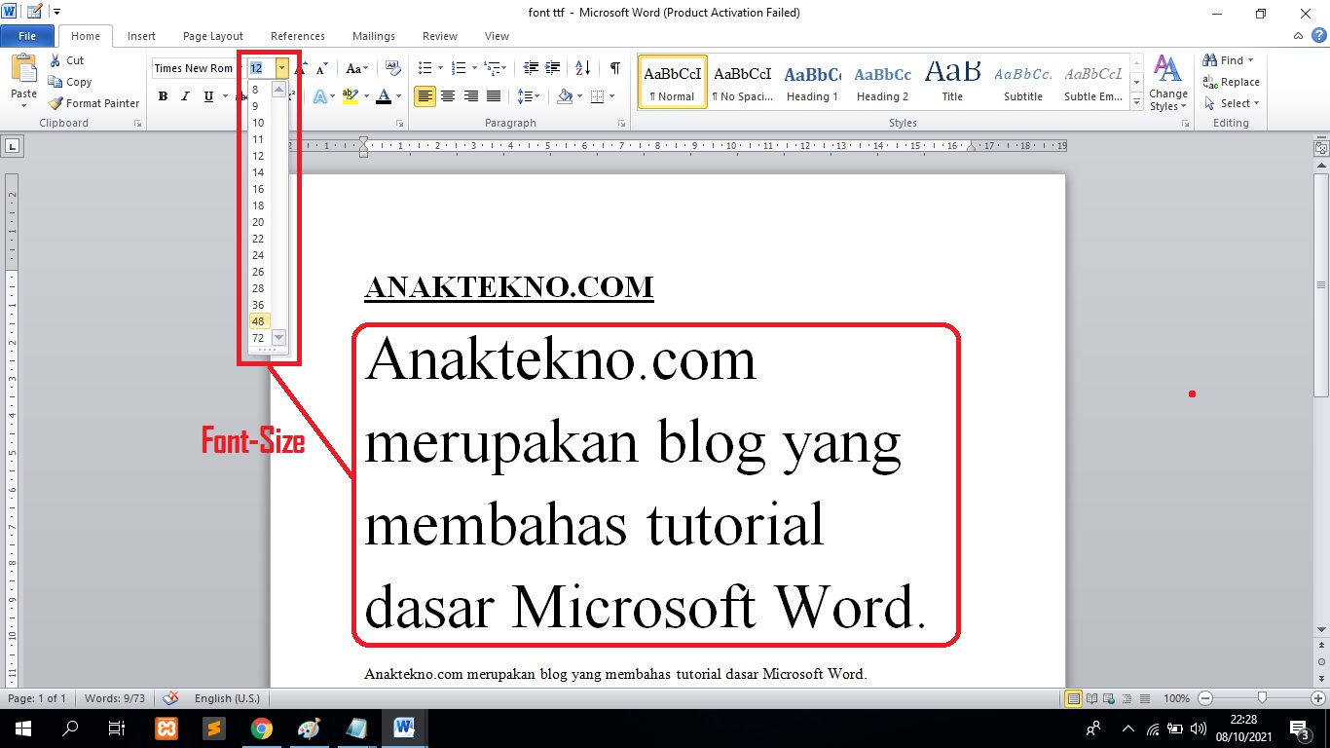Toggle the ruler with View Ruler button
The height and width of the screenshot is (748, 1330).
click(1321, 149)
